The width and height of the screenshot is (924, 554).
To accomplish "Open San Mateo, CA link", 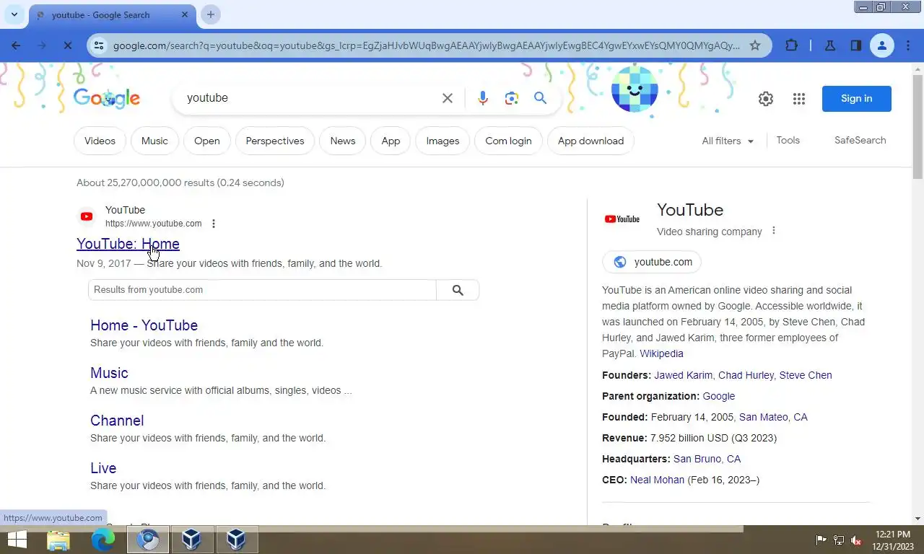I will coord(773,417).
